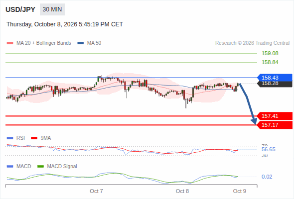Select the 157.17 support price tag
294x199 pixels.
coord(275,125)
